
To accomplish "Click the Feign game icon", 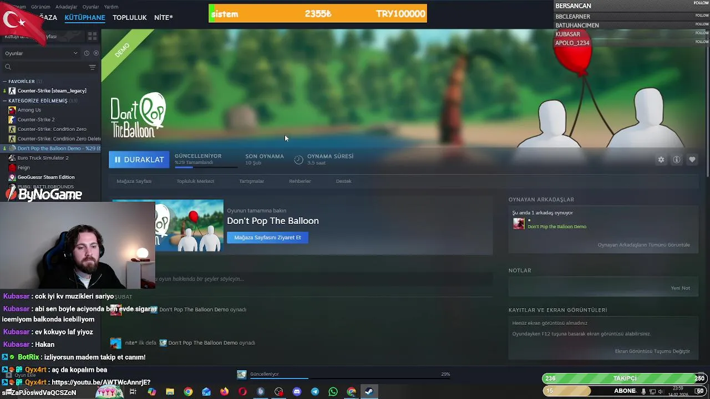I will [x=12, y=167].
